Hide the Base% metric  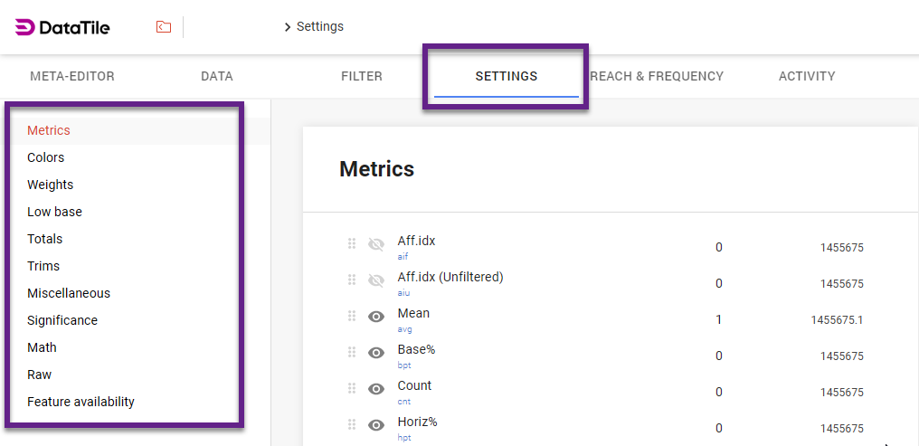(376, 353)
